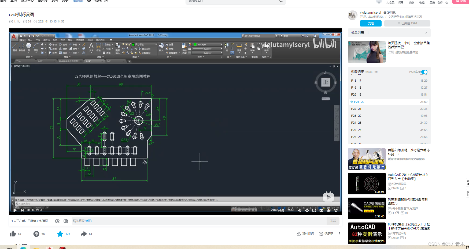469x249 pixels.
Task: Switch the playlist view with list icon
Action: tap(376, 72)
